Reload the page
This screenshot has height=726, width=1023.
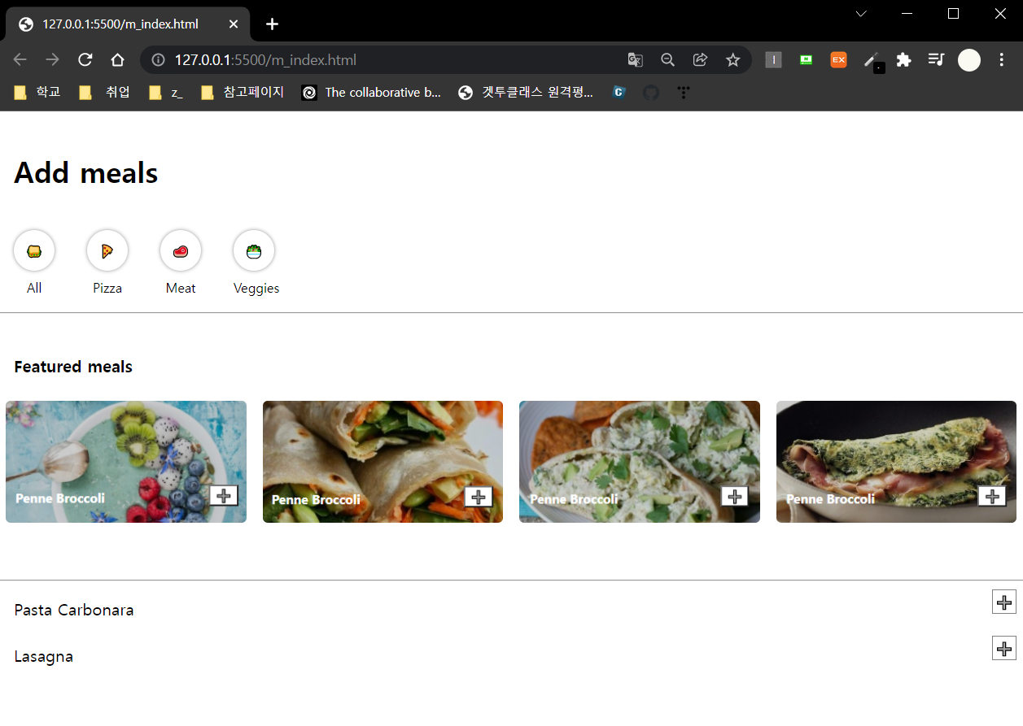85,59
